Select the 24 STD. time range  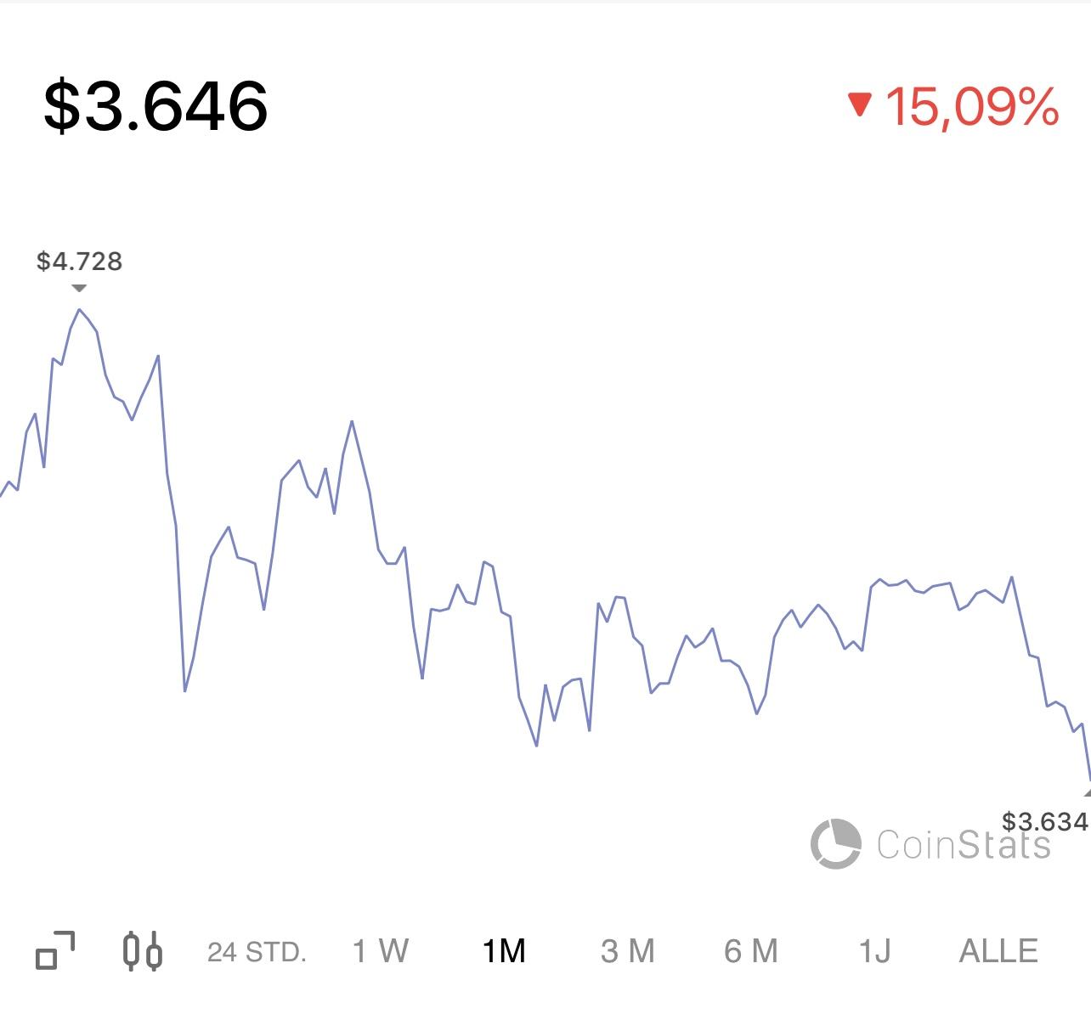point(257,952)
